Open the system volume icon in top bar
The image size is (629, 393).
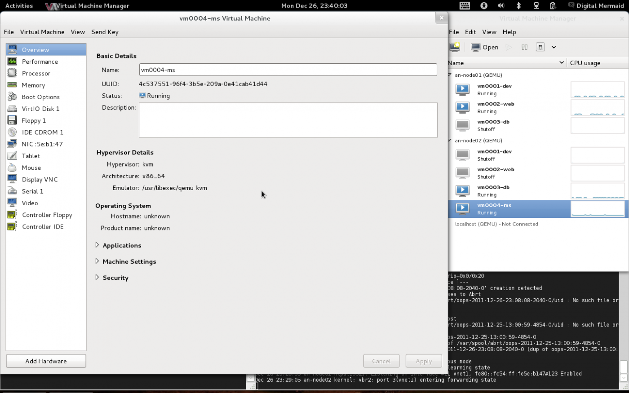click(x=501, y=6)
